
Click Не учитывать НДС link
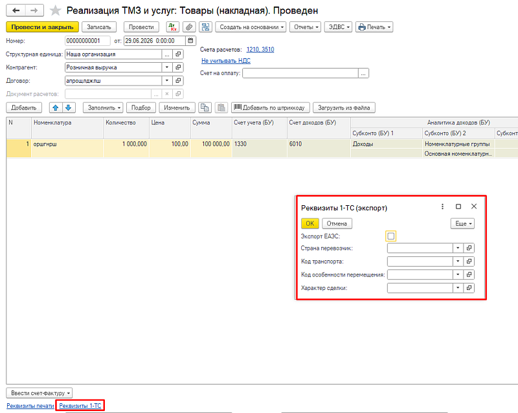tap(226, 61)
